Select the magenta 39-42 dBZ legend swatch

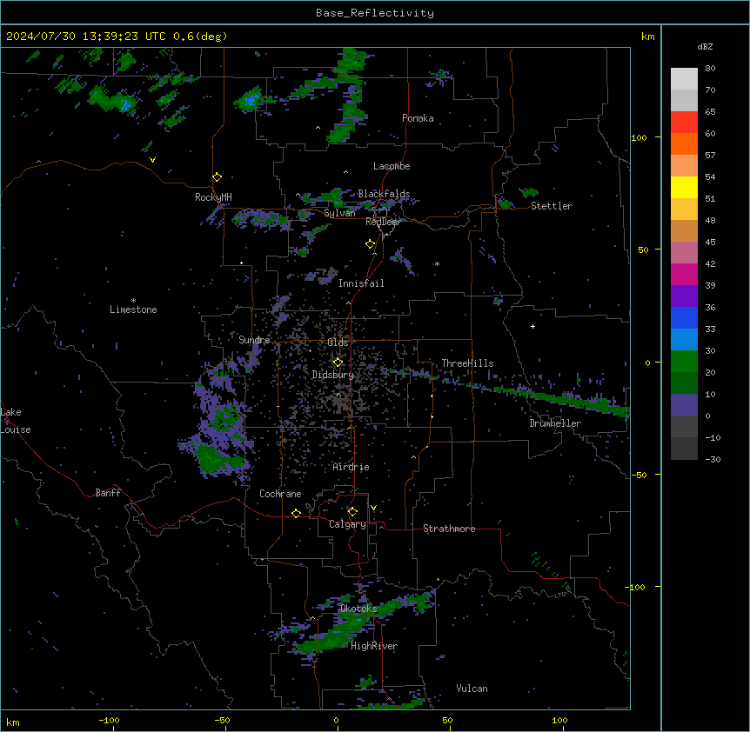point(684,274)
